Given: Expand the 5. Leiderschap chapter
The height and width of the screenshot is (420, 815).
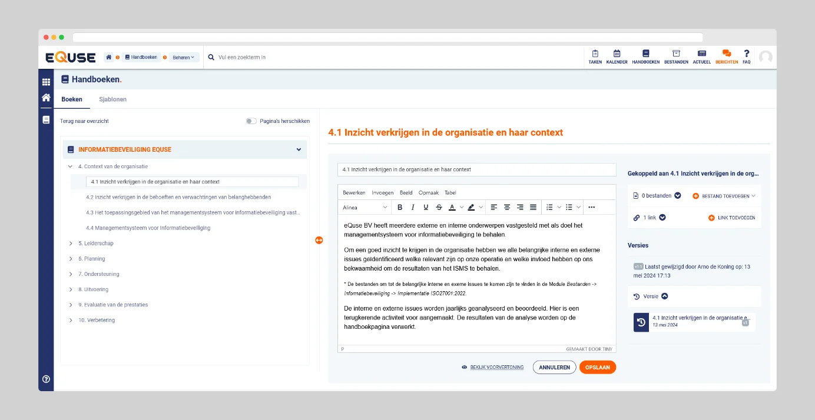Looking at the screenshot, I should pyautogui.click(x=71, y=244).
